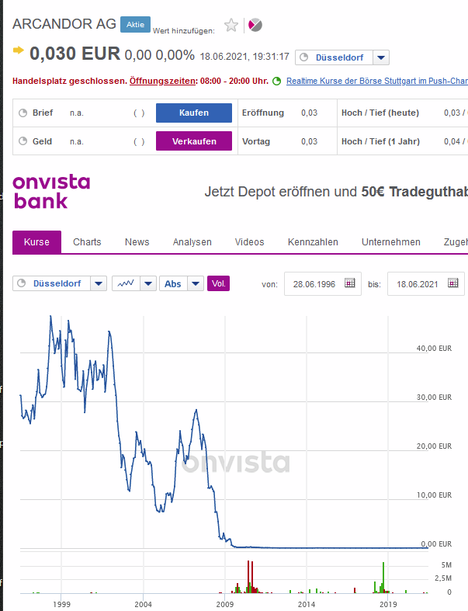468x611 pixels.
Task: Click the line chart type icon
Action: tap(126, 283)
